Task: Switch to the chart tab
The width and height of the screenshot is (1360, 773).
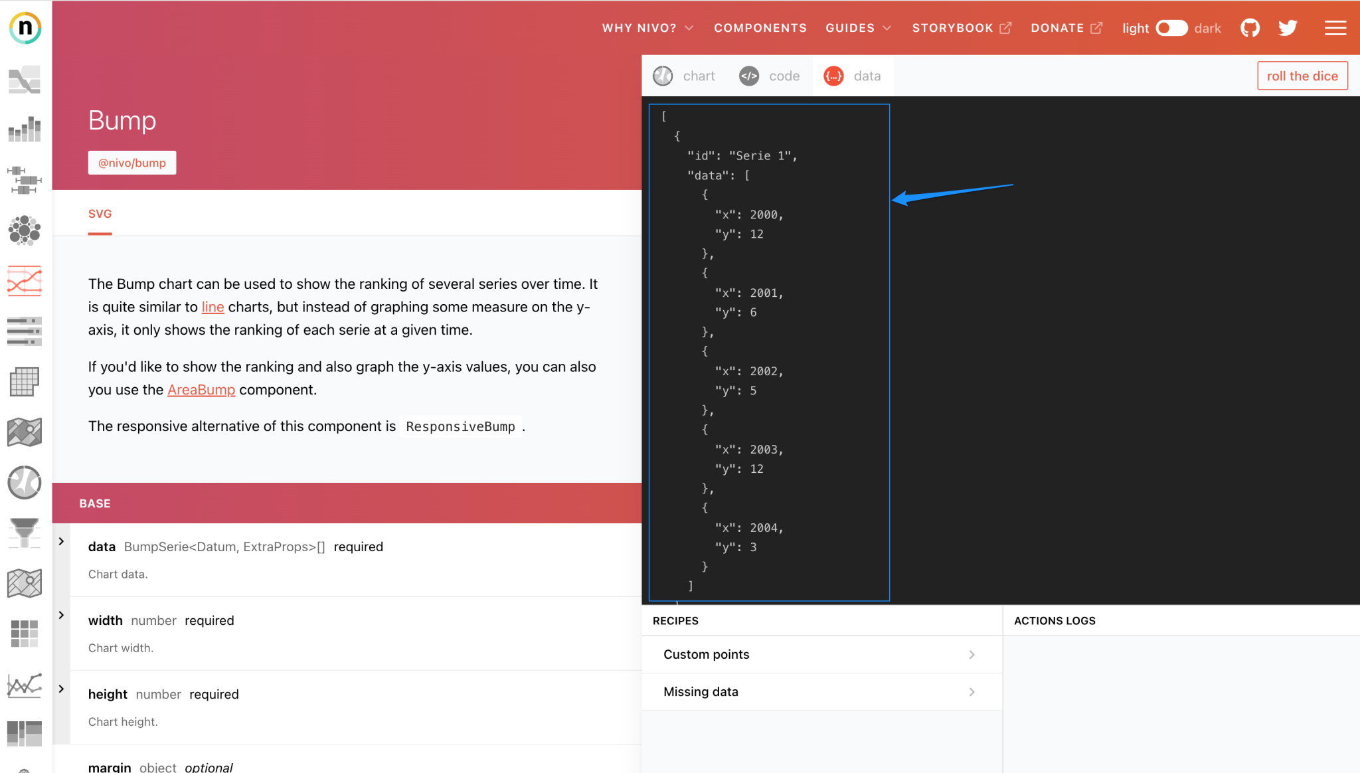Action: (685, 76)
